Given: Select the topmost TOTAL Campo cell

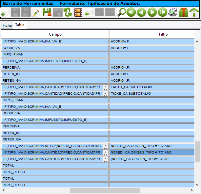Looking at the screenshot, I should pyautogui.click(x=55, y=166).
